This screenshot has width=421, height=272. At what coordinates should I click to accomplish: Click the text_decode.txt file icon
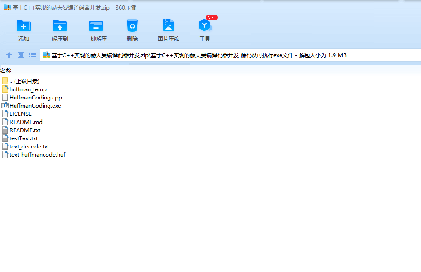(x=5, y=147)
